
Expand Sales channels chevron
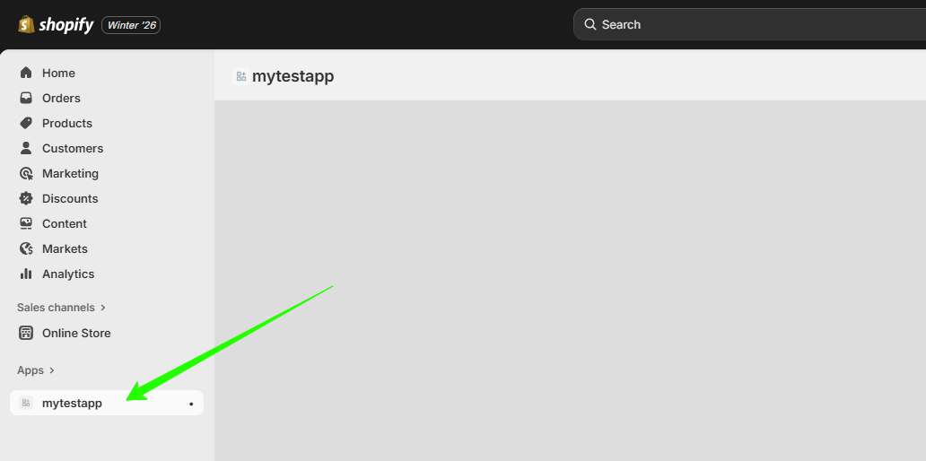click(x=103, y=308)
